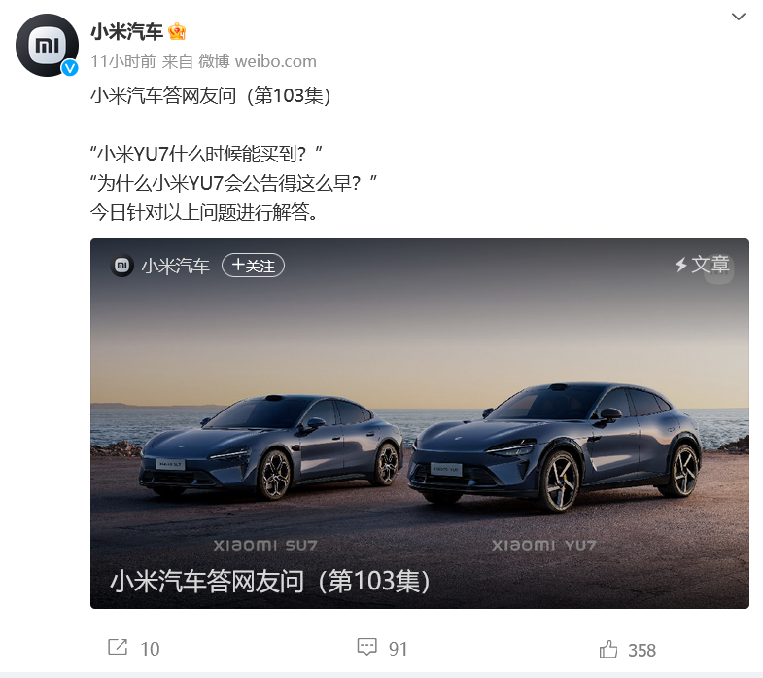Image resolution: width=763 pixels, height=678 pixels.
Task: Click the crown membership icon beside username
Action: [177, 32]
